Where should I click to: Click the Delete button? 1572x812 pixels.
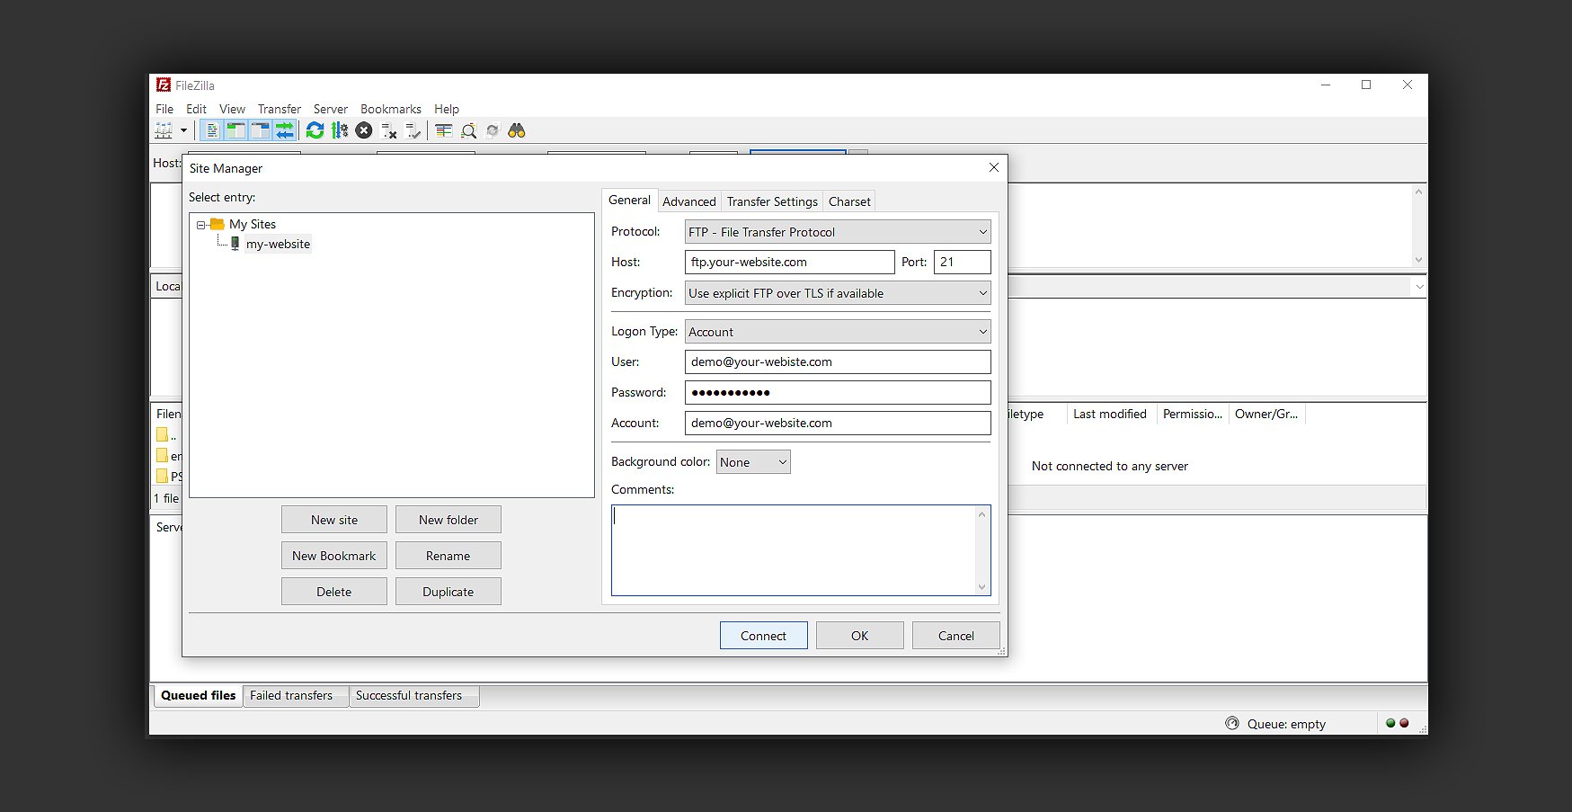(x=334, y=592)
